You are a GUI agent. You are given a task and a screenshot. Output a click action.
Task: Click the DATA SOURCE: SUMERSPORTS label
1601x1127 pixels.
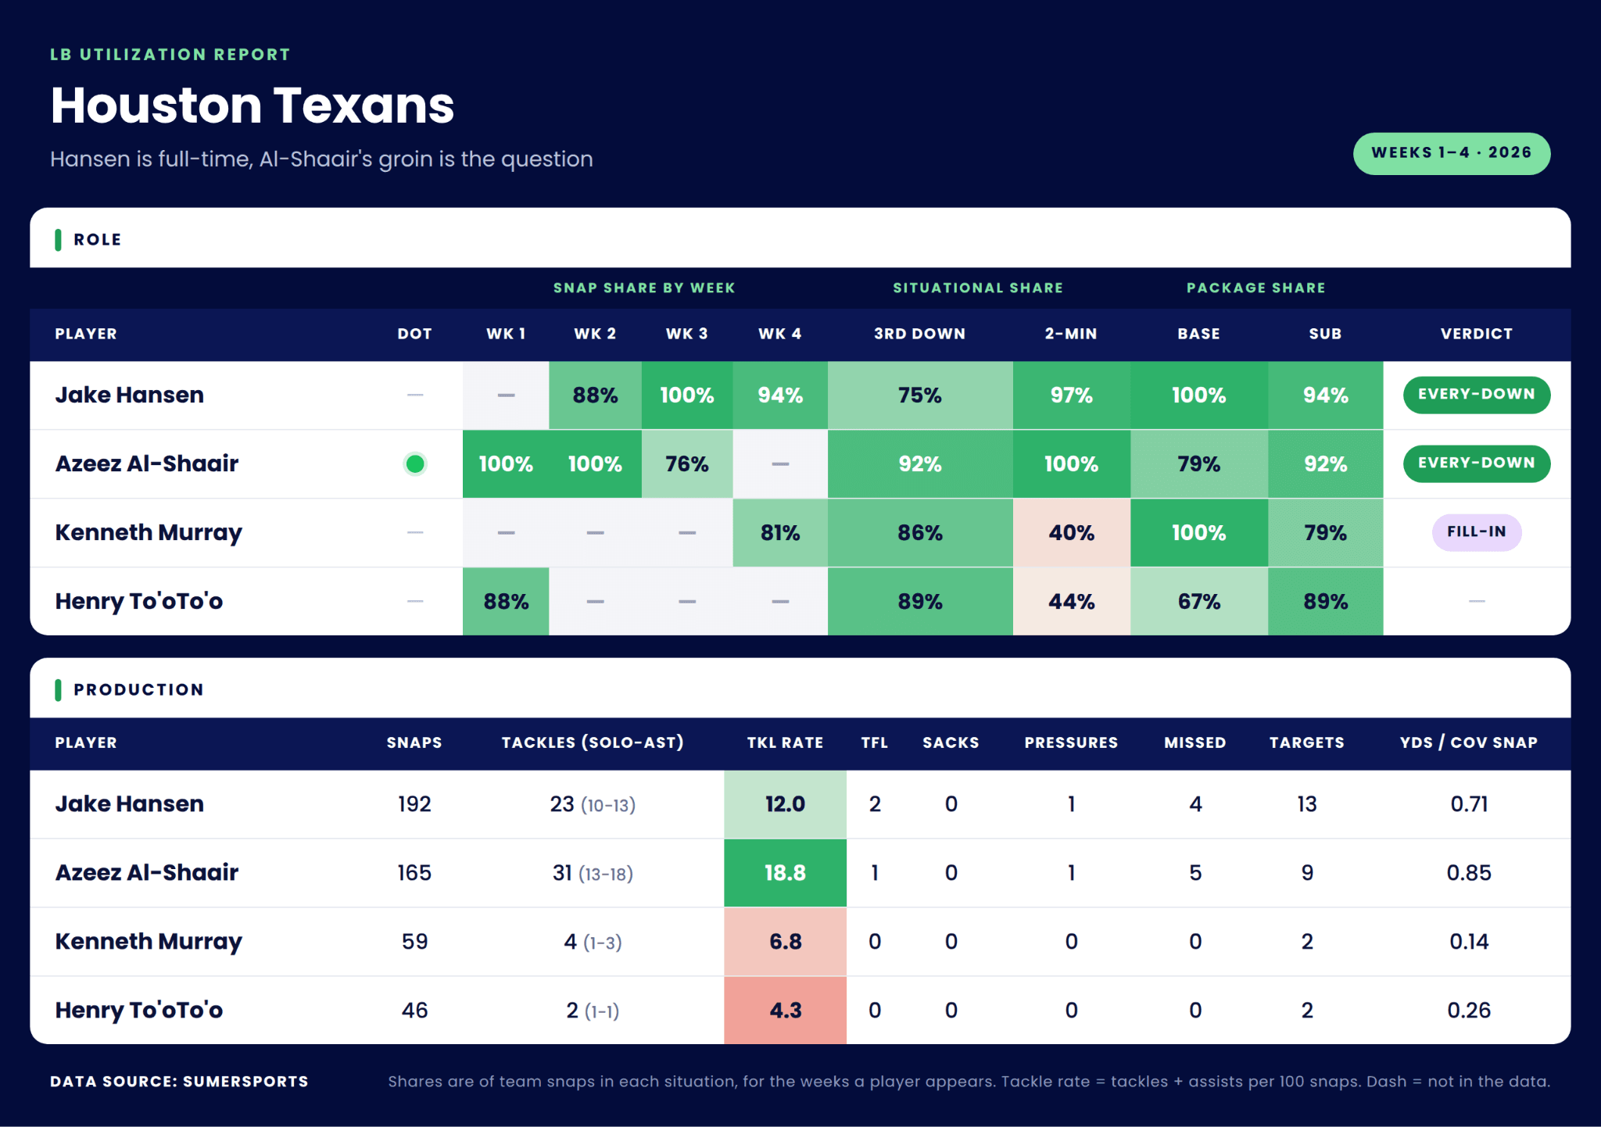[179, 1082]
